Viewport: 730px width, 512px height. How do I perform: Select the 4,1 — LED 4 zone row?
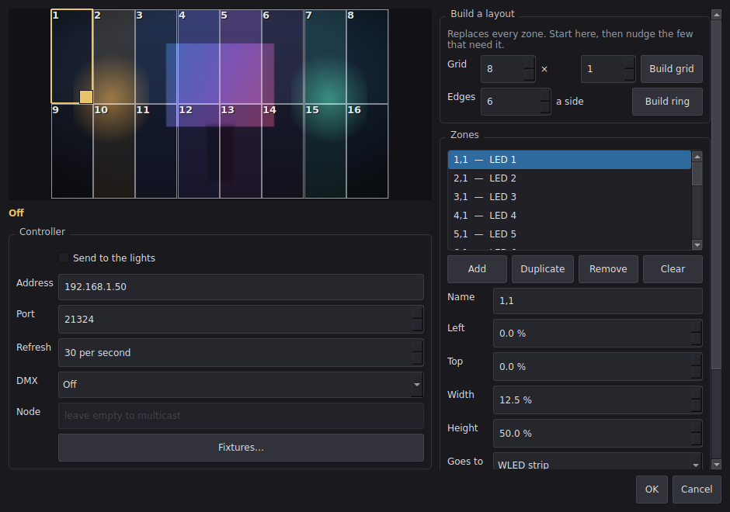click(x=569, y=216)
